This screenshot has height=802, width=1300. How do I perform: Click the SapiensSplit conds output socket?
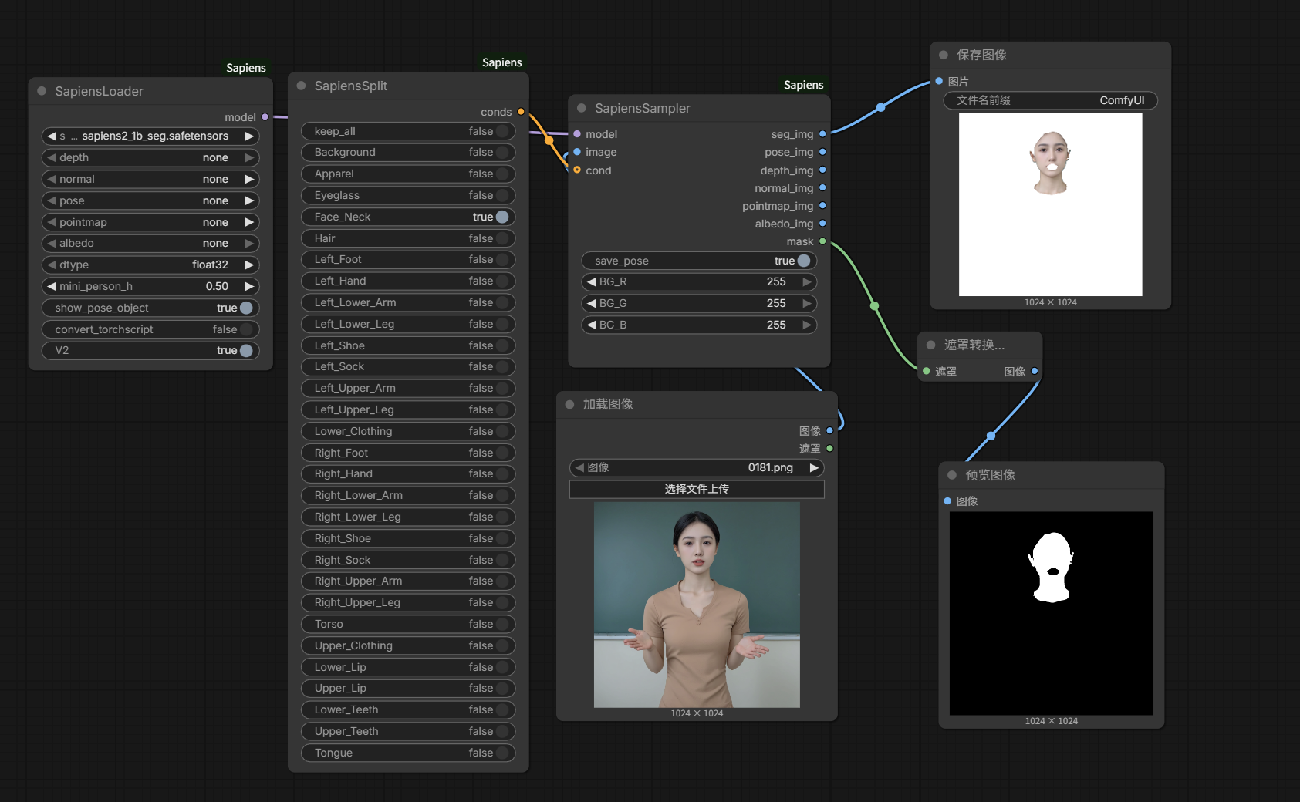click(x=521, y=112)
